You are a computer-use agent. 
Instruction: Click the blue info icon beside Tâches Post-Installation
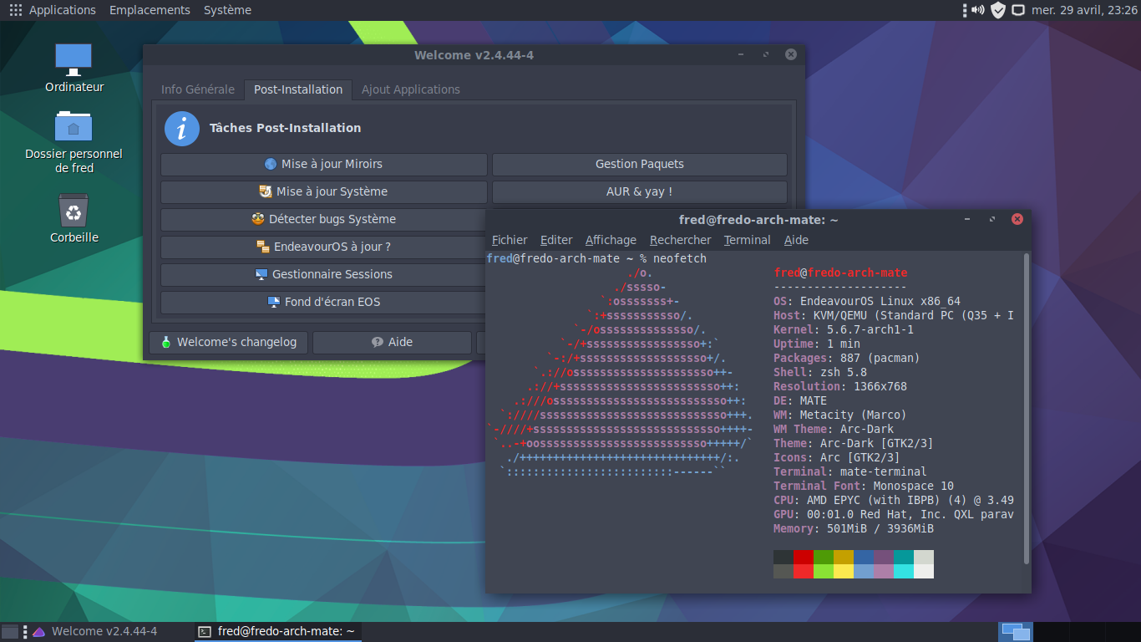coord(181,129)
